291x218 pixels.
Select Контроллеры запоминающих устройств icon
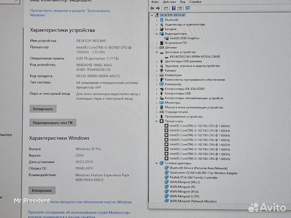point(162,98)
